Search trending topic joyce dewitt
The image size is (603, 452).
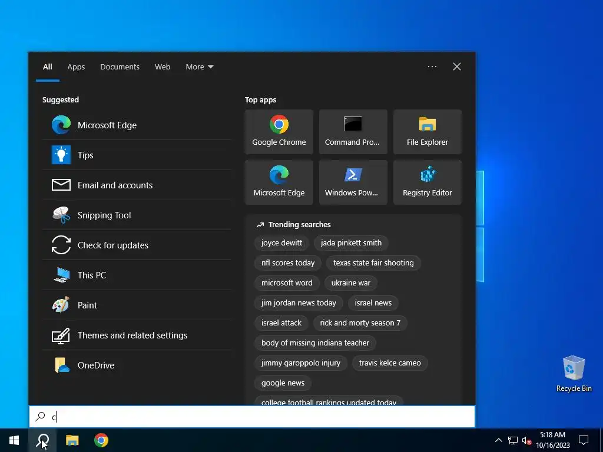[x=281, y=243]
